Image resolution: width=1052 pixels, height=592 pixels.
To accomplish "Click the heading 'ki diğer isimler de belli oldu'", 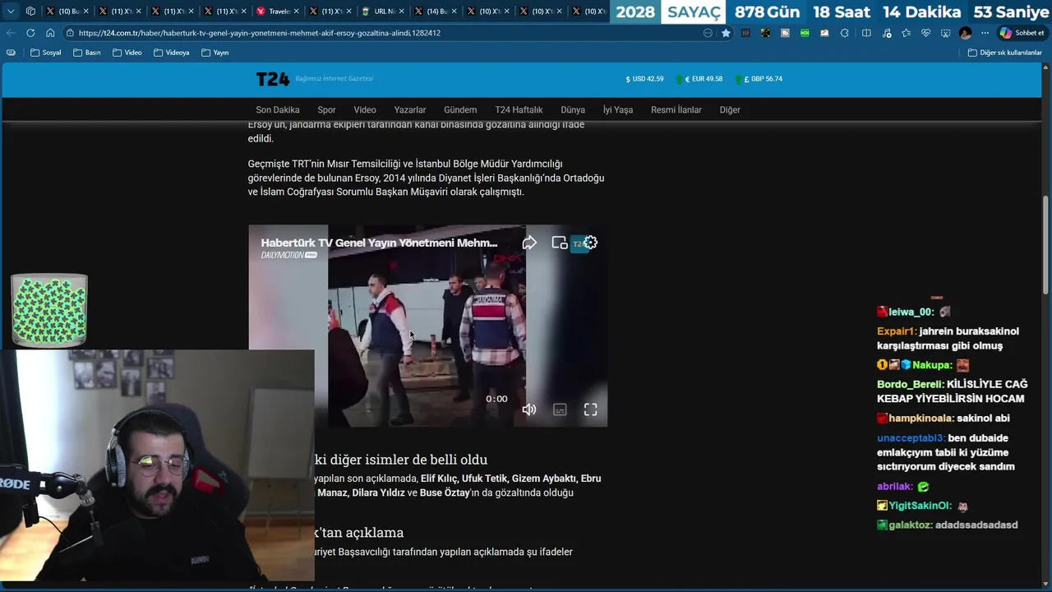I will 401,459.
